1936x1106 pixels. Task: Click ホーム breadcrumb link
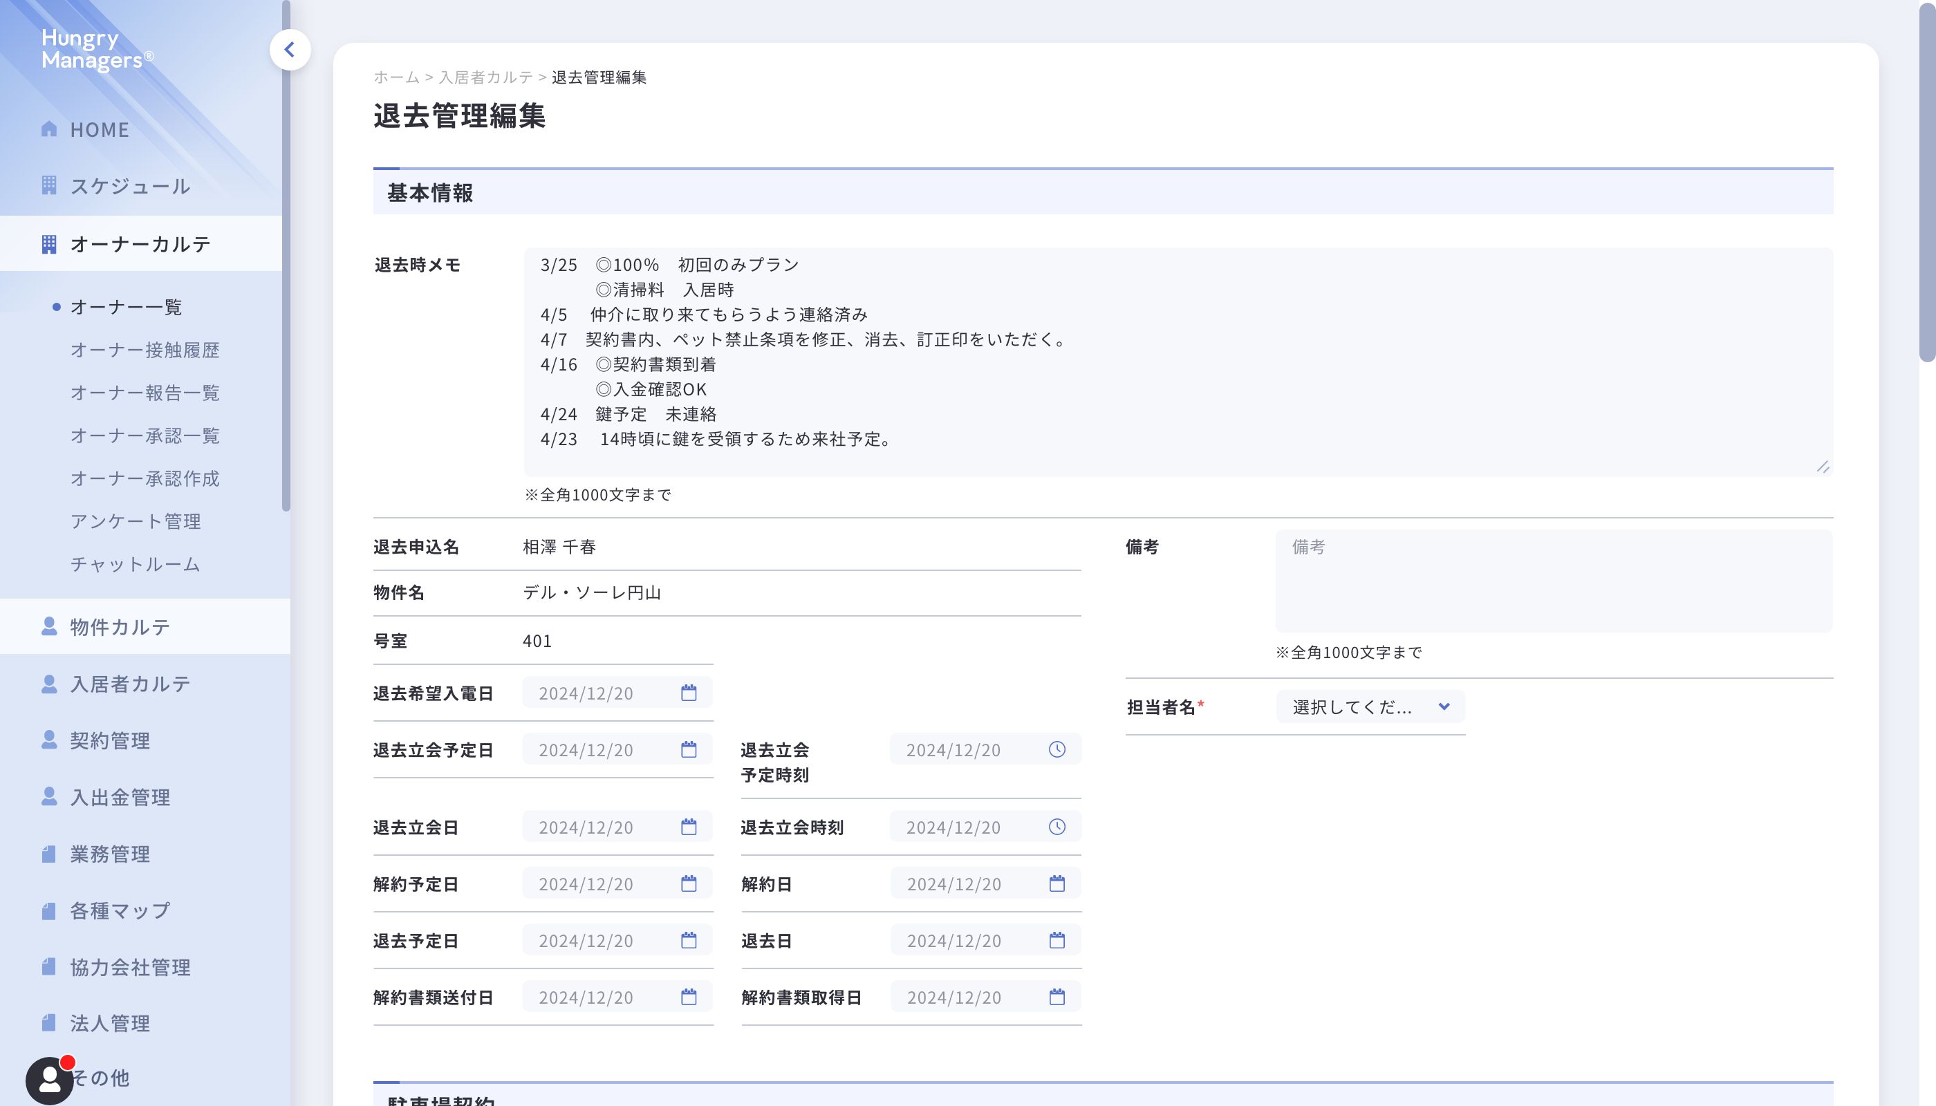396,77
